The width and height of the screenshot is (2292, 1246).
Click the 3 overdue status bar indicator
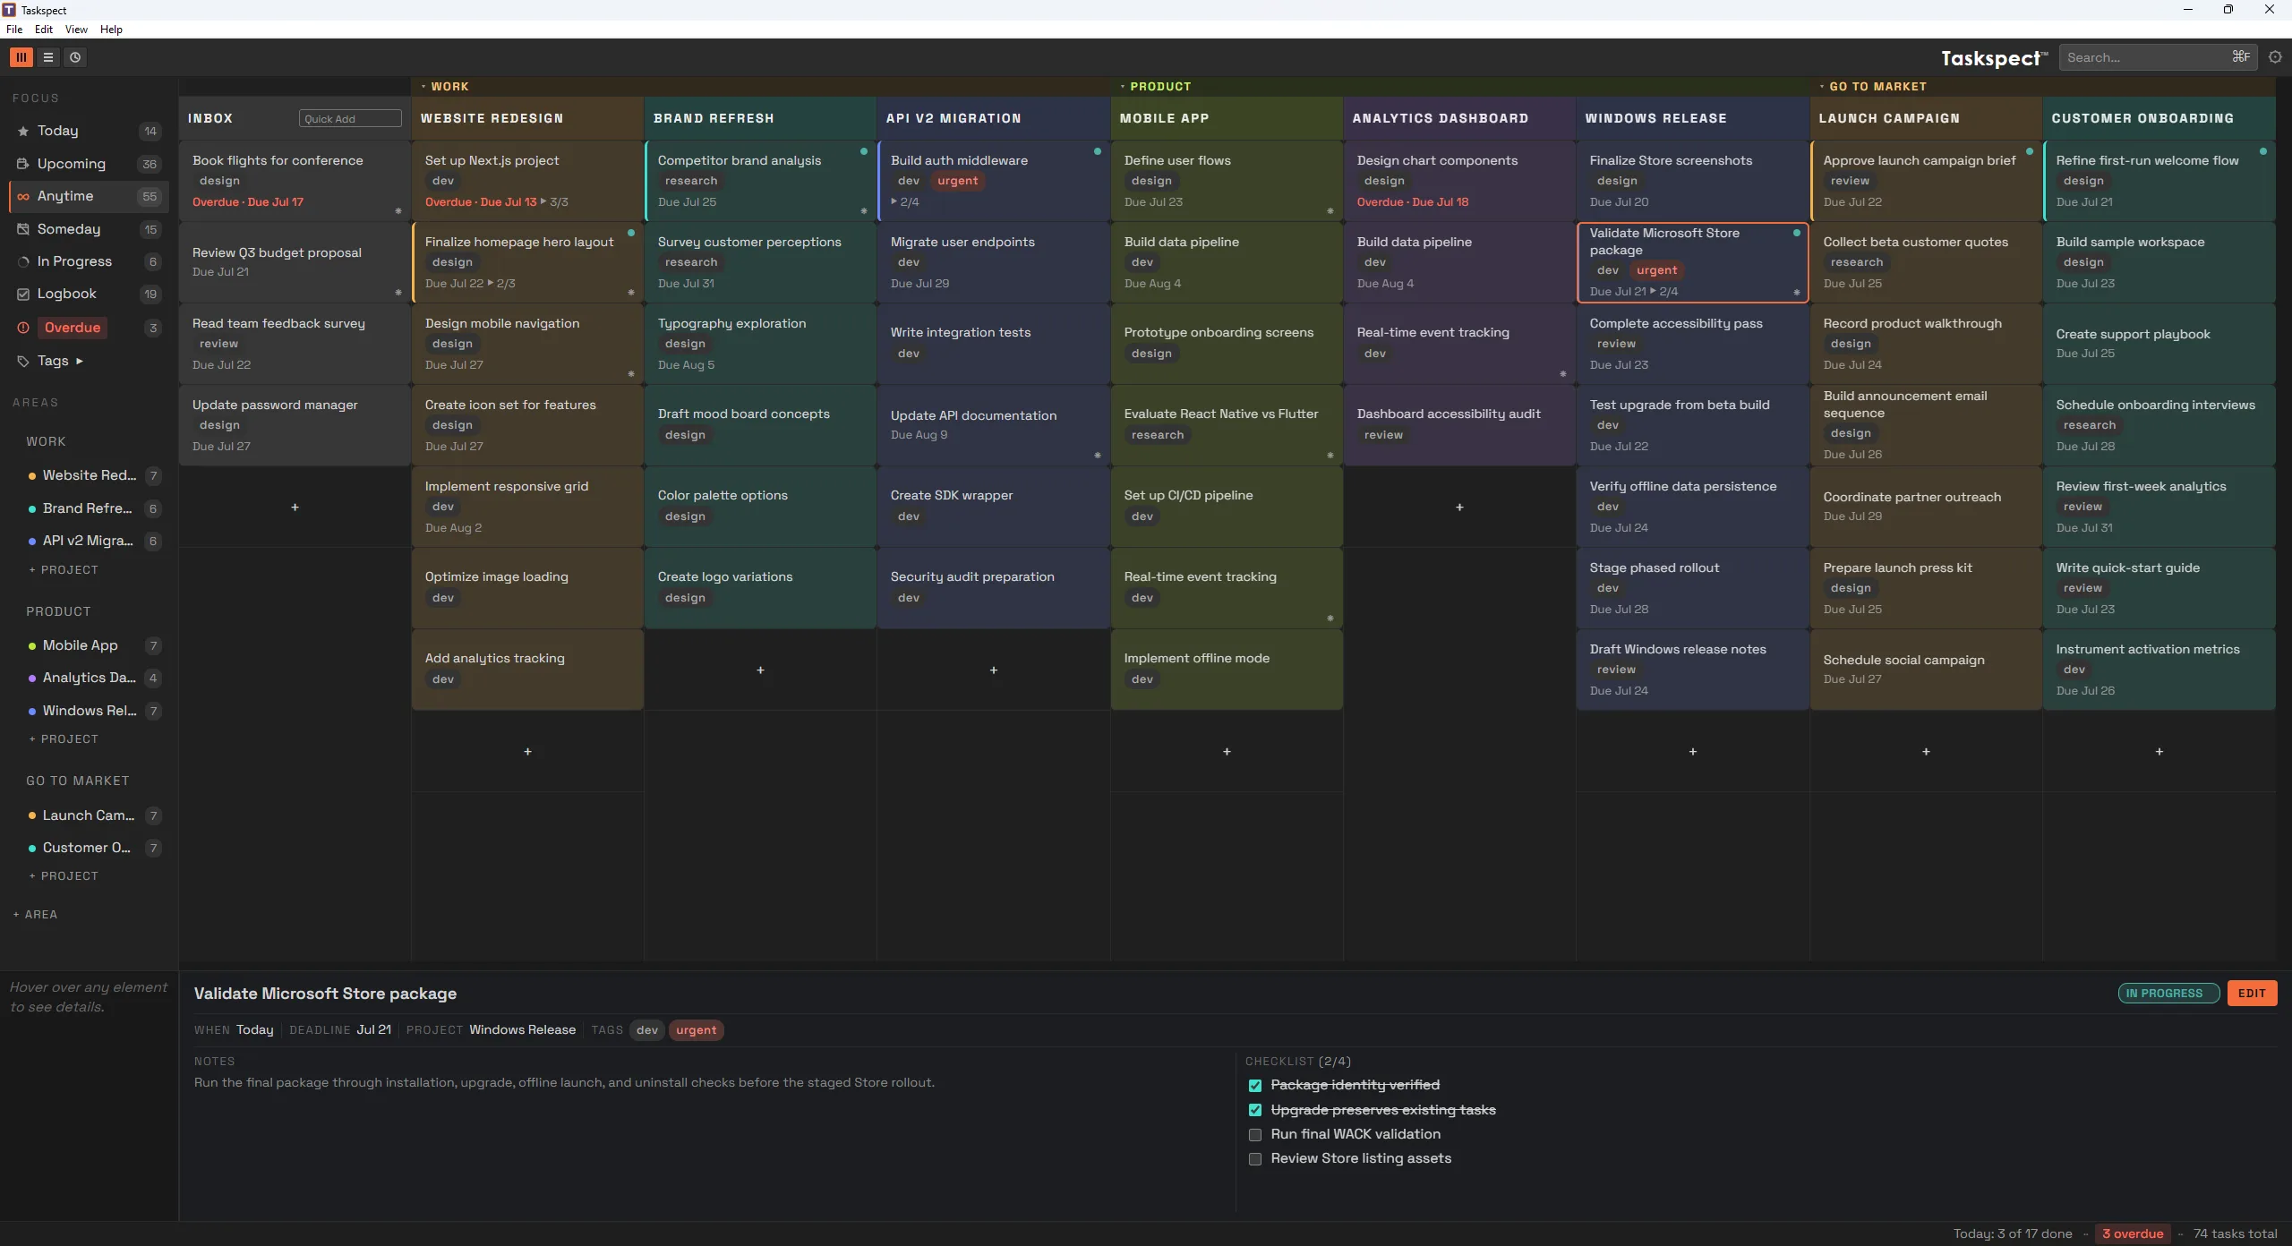2133,1233
